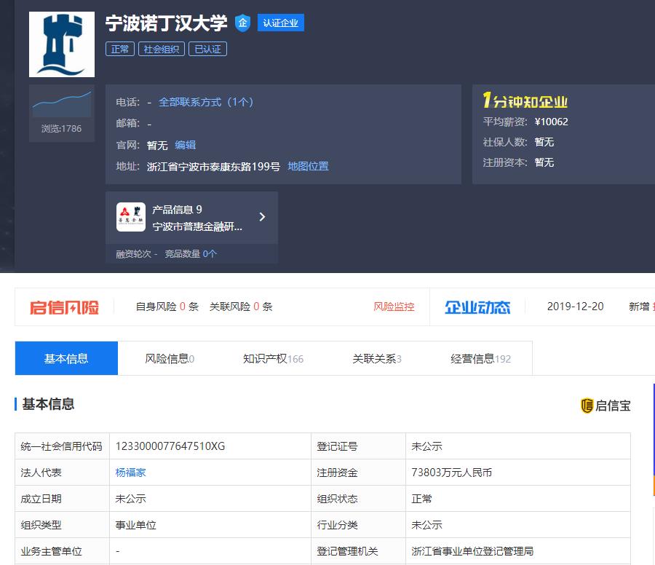The width and height of the screenshot is (655, 565).
Task: Click the blue enterprise shield badge icon
Action: 242,23
